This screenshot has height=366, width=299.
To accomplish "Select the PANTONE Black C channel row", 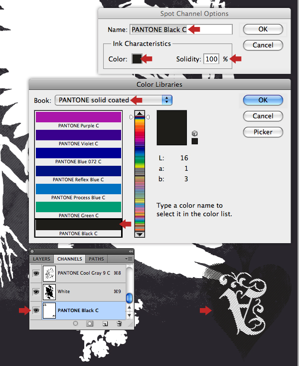I will (x=78, y=311).
